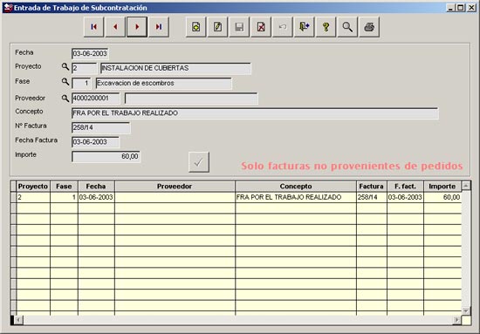Click grid Importe cell 60,00

pos(442,197)
